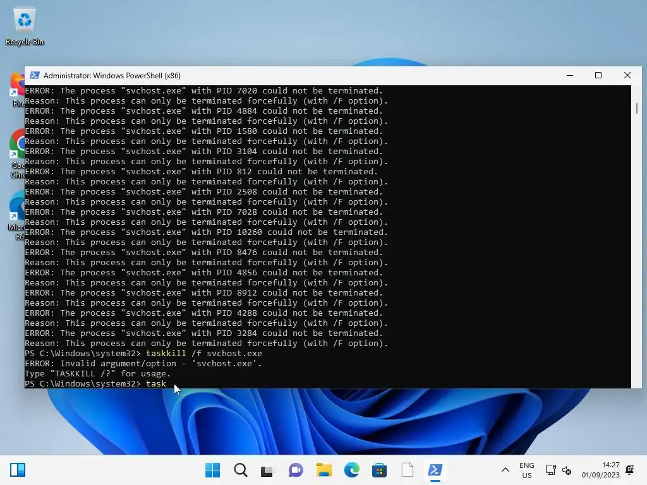Click the Google Chrome desktop shortcut
The height and width of the screenshot is (485, 647).
point(17,153)
